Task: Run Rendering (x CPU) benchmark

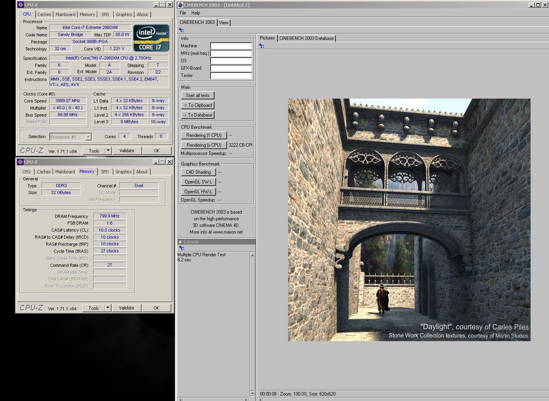Action: (204, 145)
